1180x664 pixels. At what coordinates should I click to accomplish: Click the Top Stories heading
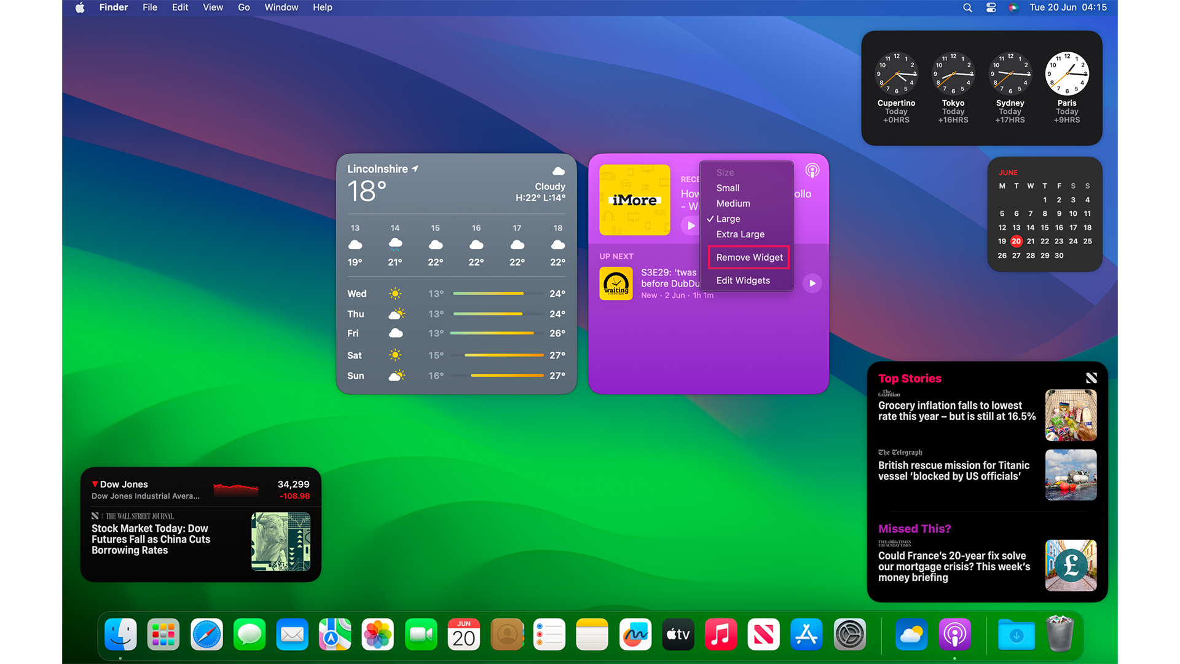click(x=910, y=379)
